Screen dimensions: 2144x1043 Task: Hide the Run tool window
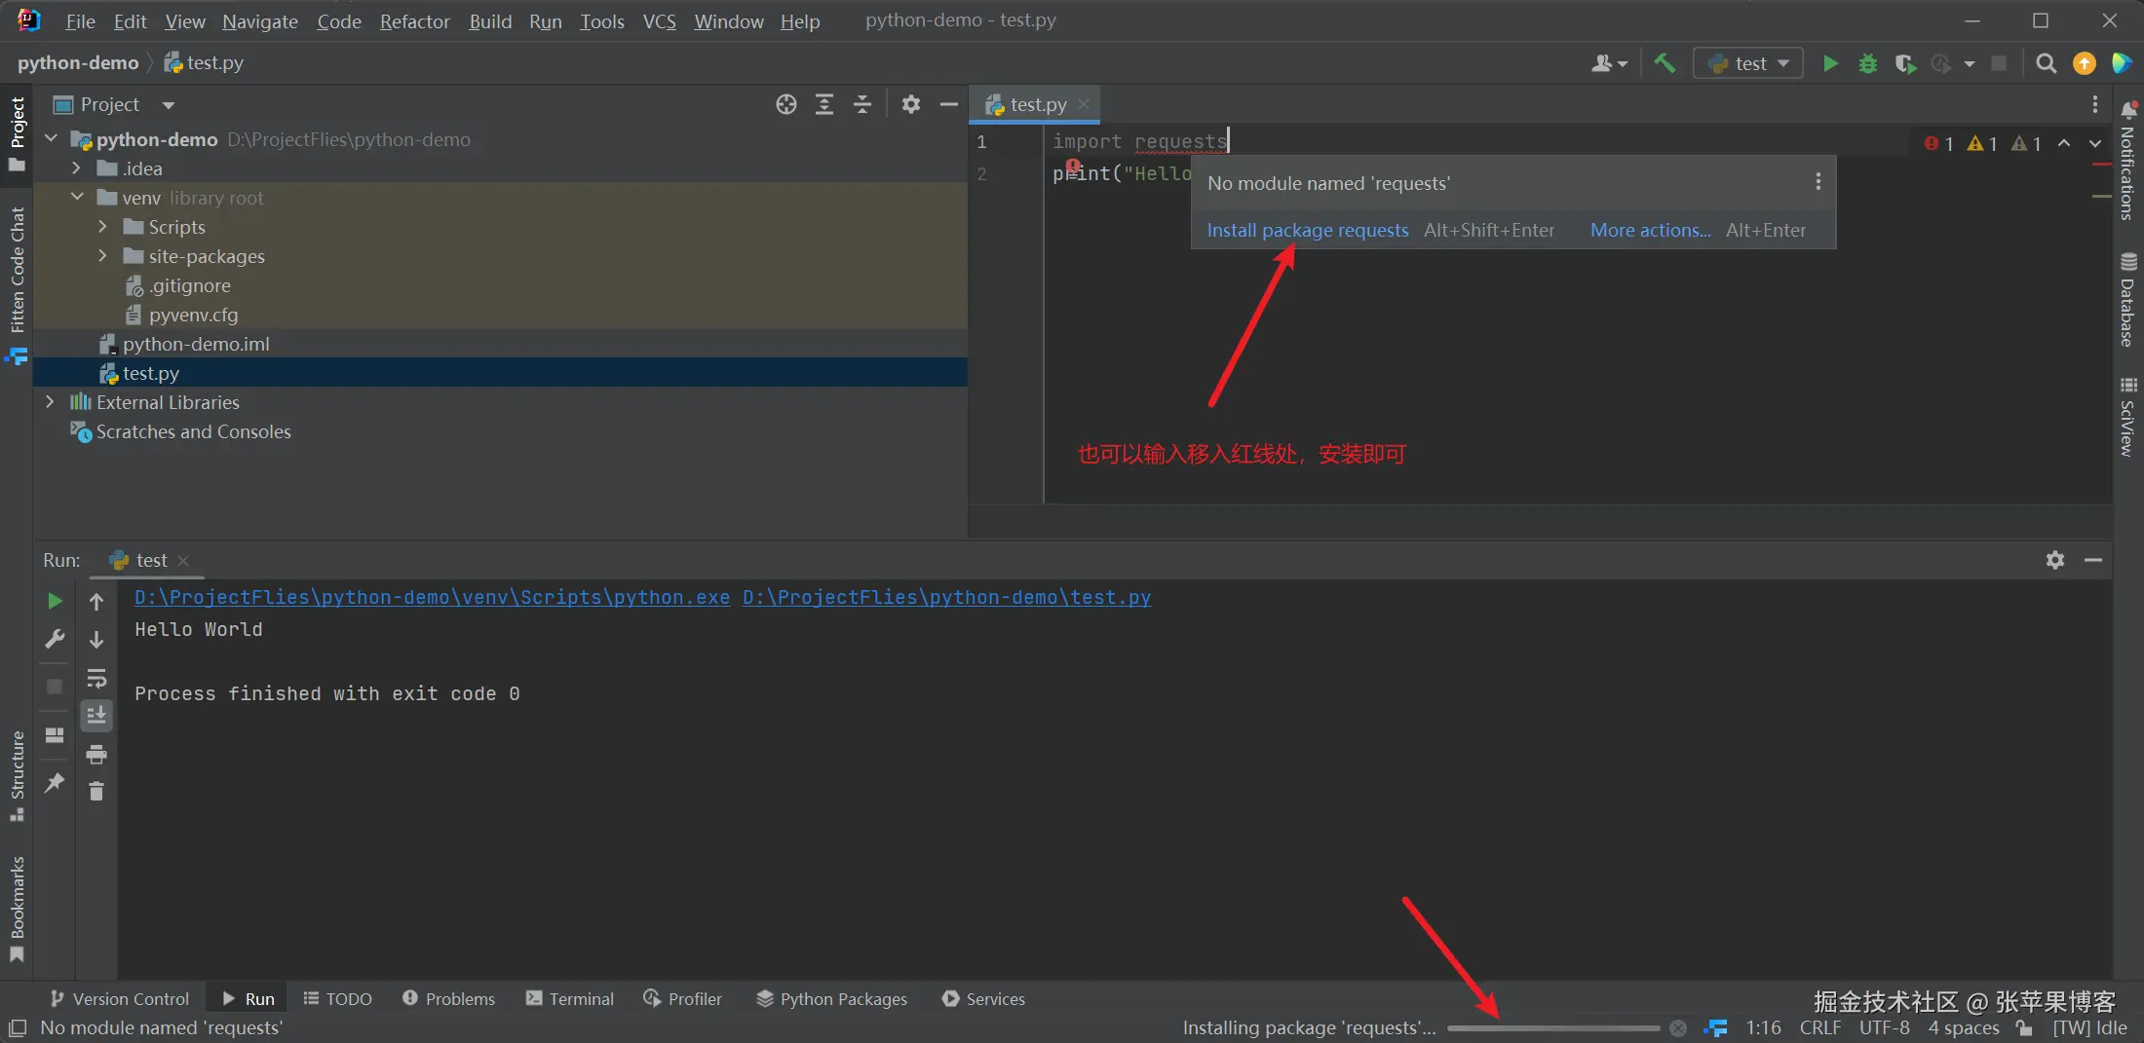(x=2092, y=560)
